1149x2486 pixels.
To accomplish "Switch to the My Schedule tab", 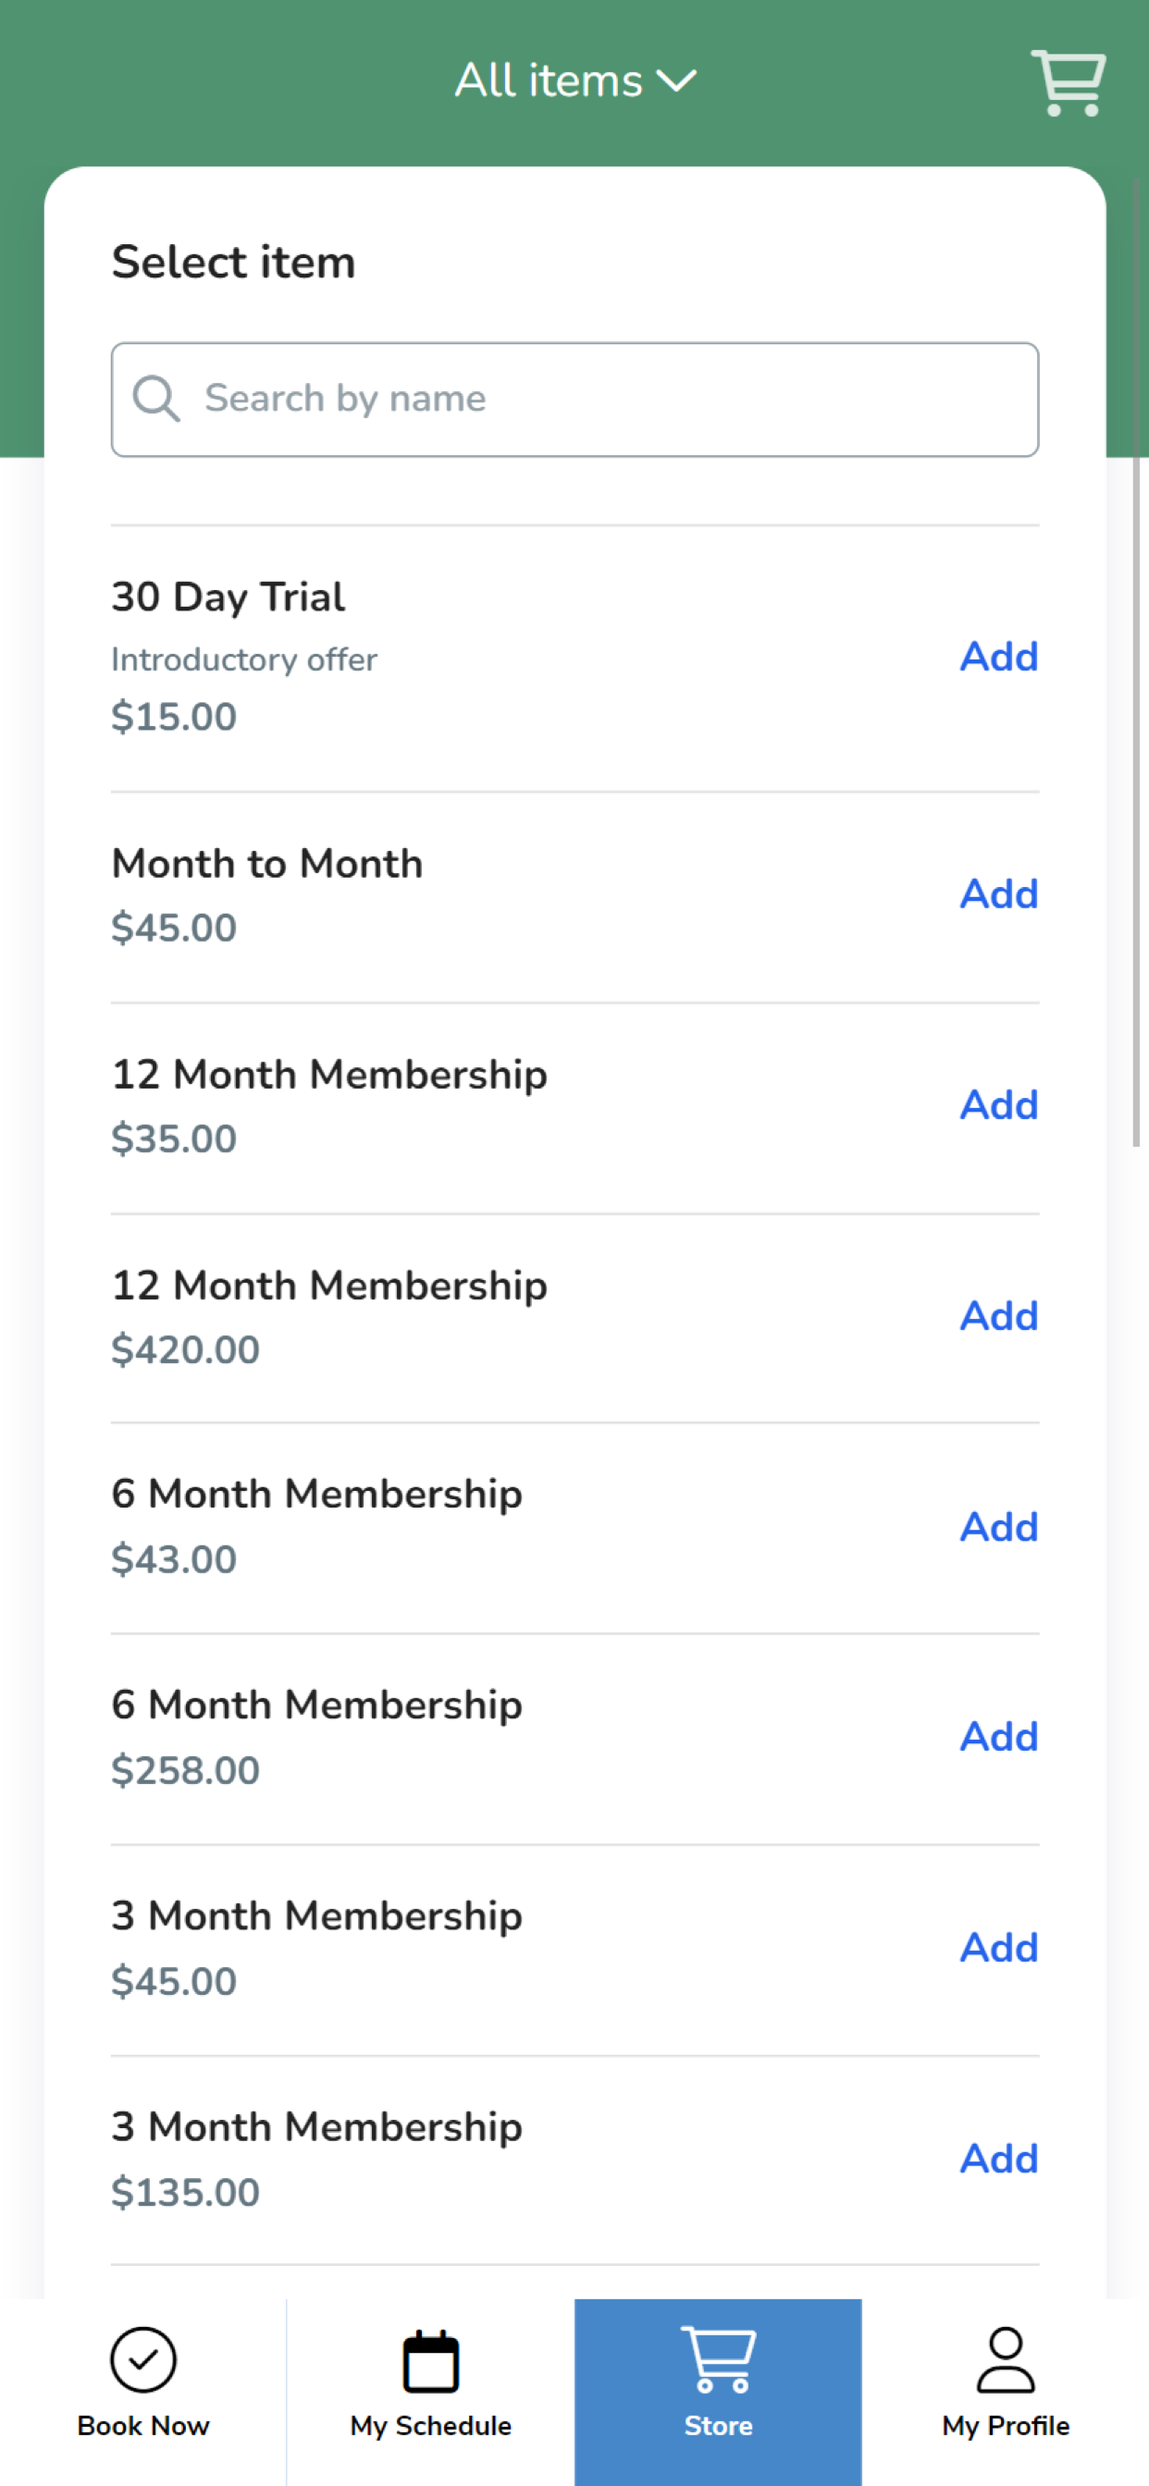I will pyautogui.click(x=430, y=2392).
